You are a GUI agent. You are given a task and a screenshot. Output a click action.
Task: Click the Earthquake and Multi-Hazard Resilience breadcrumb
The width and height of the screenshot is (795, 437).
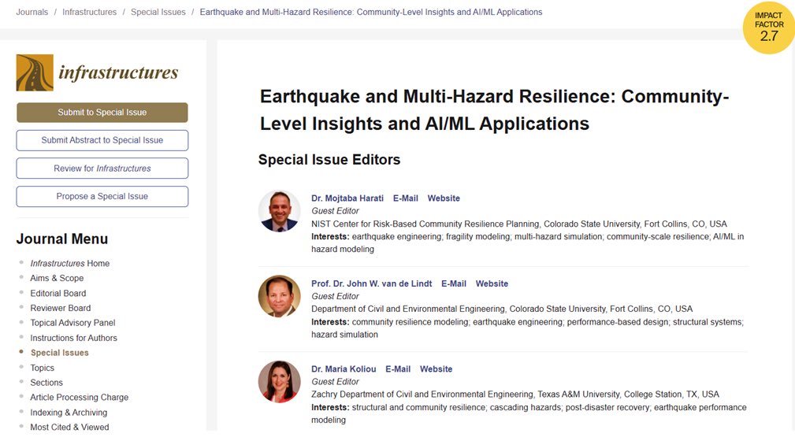[x=370, y=12]
